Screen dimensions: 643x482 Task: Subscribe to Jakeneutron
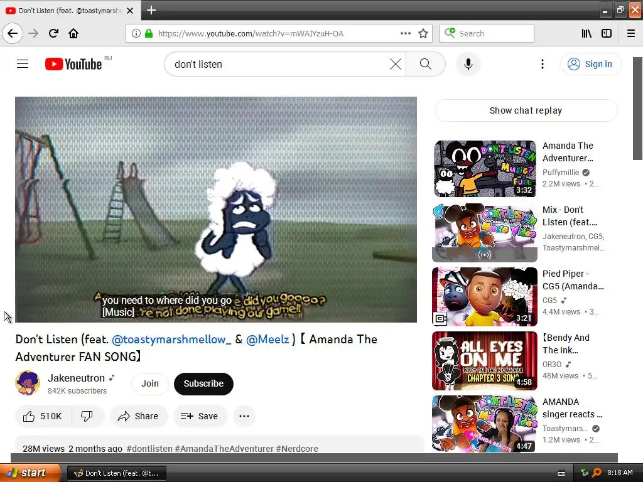pyautogui.click(x=204, y=383)
